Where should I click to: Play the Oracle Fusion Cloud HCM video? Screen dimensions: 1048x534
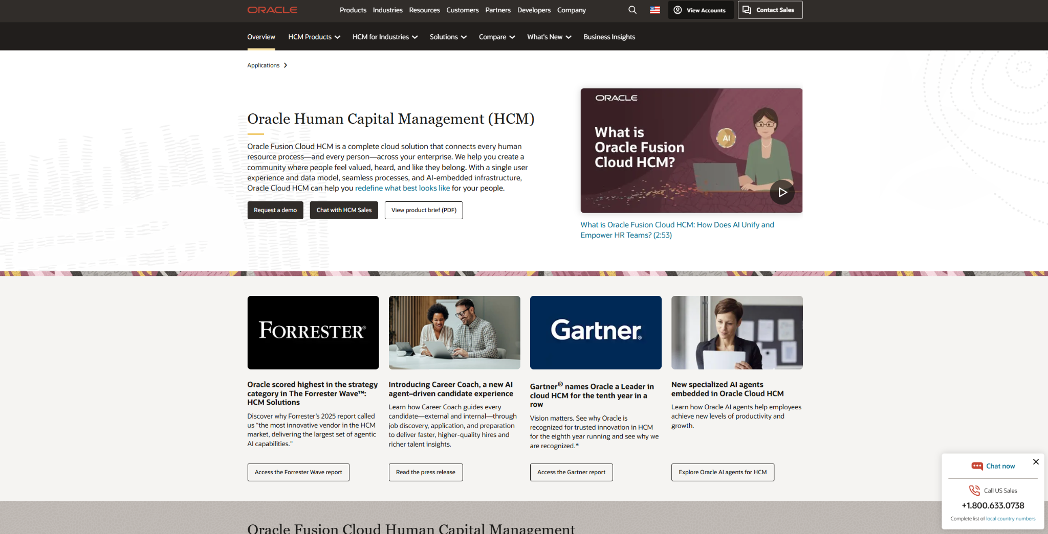(x=782, y=192)
